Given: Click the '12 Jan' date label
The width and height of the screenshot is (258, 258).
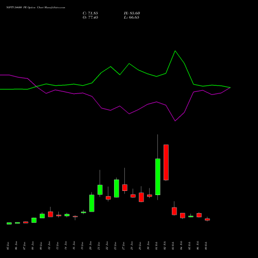Looking at the screenshot, I should (x=49, y=246).
